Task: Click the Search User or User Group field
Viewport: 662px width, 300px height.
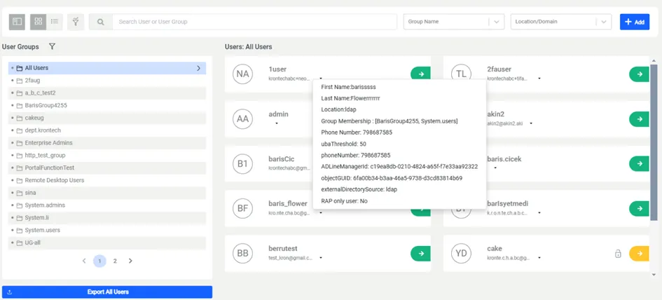Action: [x=254, y=22]
